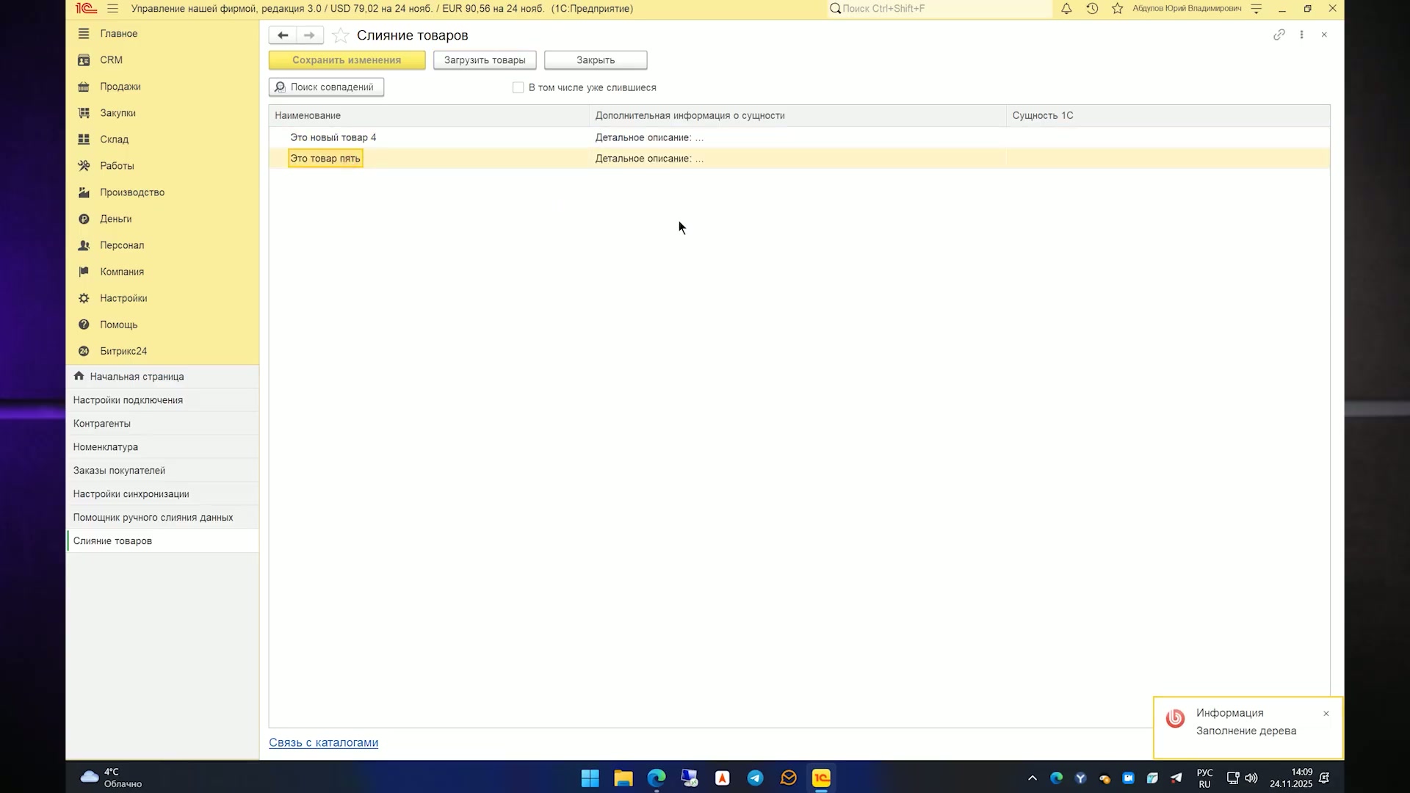This screenshot has height=793, width=1410.
Task: Expand the service settings menu near username
Action: (1256, 9)
